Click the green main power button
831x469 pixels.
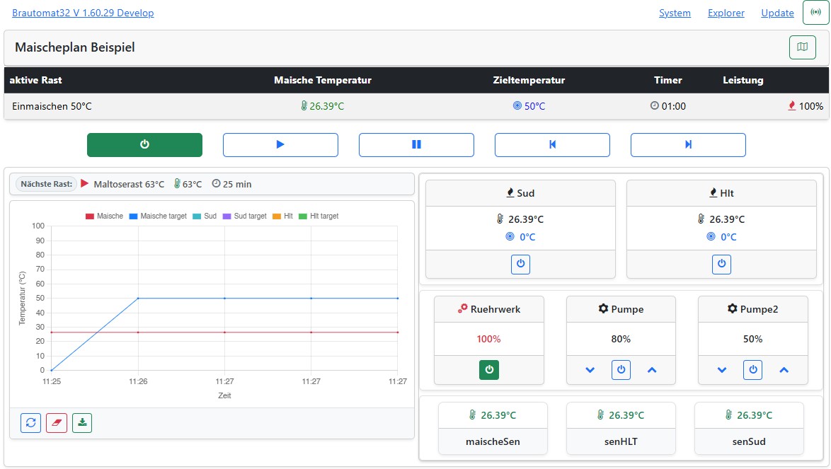(x=144, y=144)
